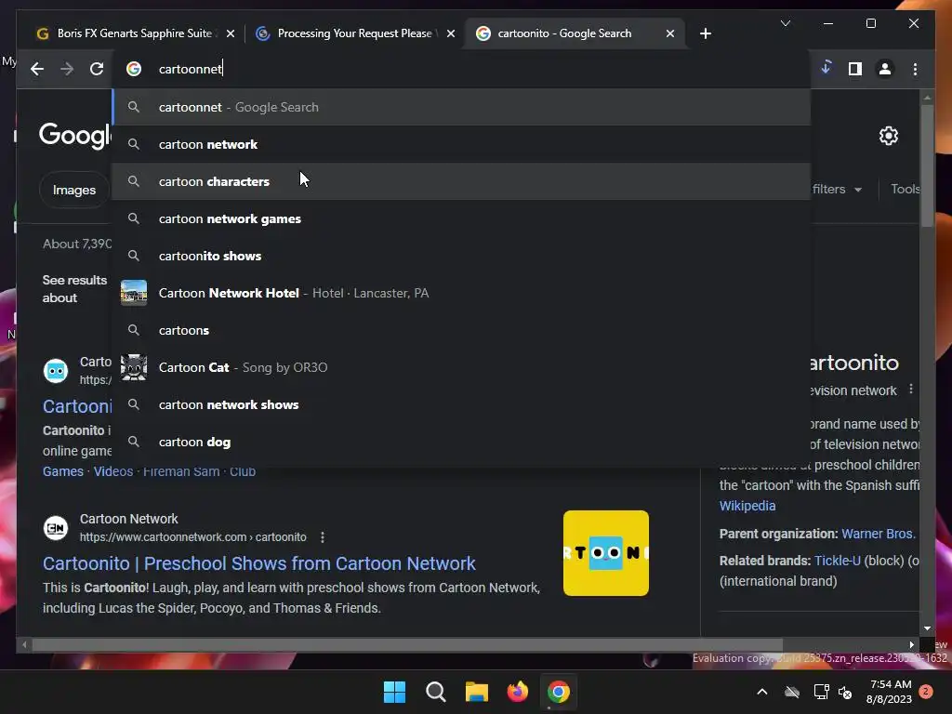The image size is (952, 714).
Task: Launch Firefox from taskbar
Action: pos(517,692)
